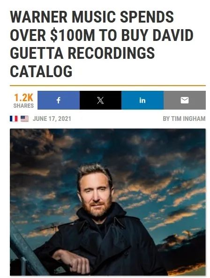The width and height of the screenshot is (210, 278).
Task: Click the 1.2K share count
Action: click(23, 97)
